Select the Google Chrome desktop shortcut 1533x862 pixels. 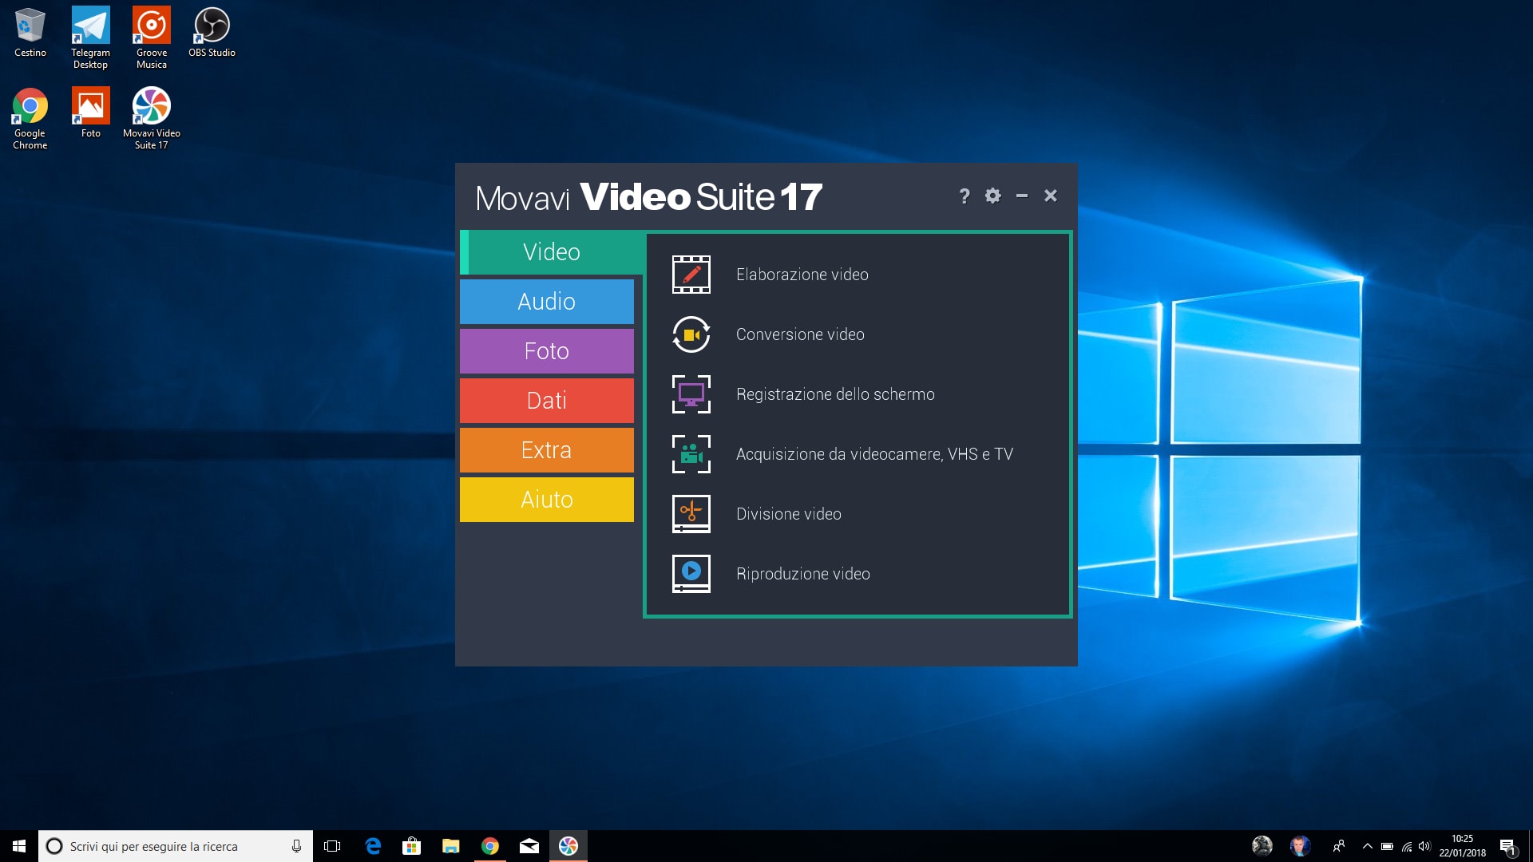(x=30, y=119)
